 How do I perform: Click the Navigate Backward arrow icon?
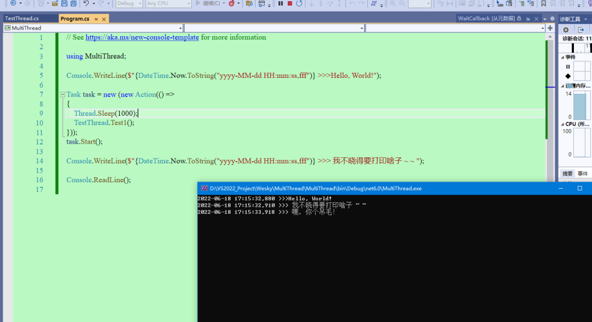pos(13,3)
